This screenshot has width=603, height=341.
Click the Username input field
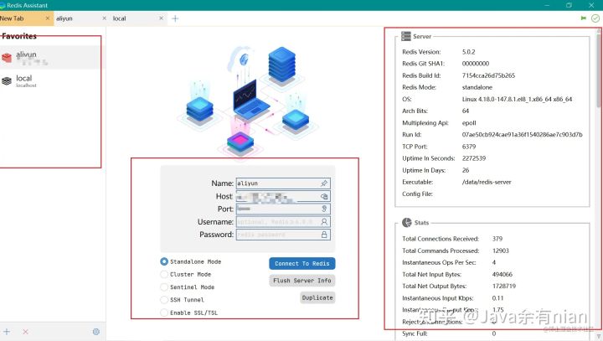pos(283,222)
